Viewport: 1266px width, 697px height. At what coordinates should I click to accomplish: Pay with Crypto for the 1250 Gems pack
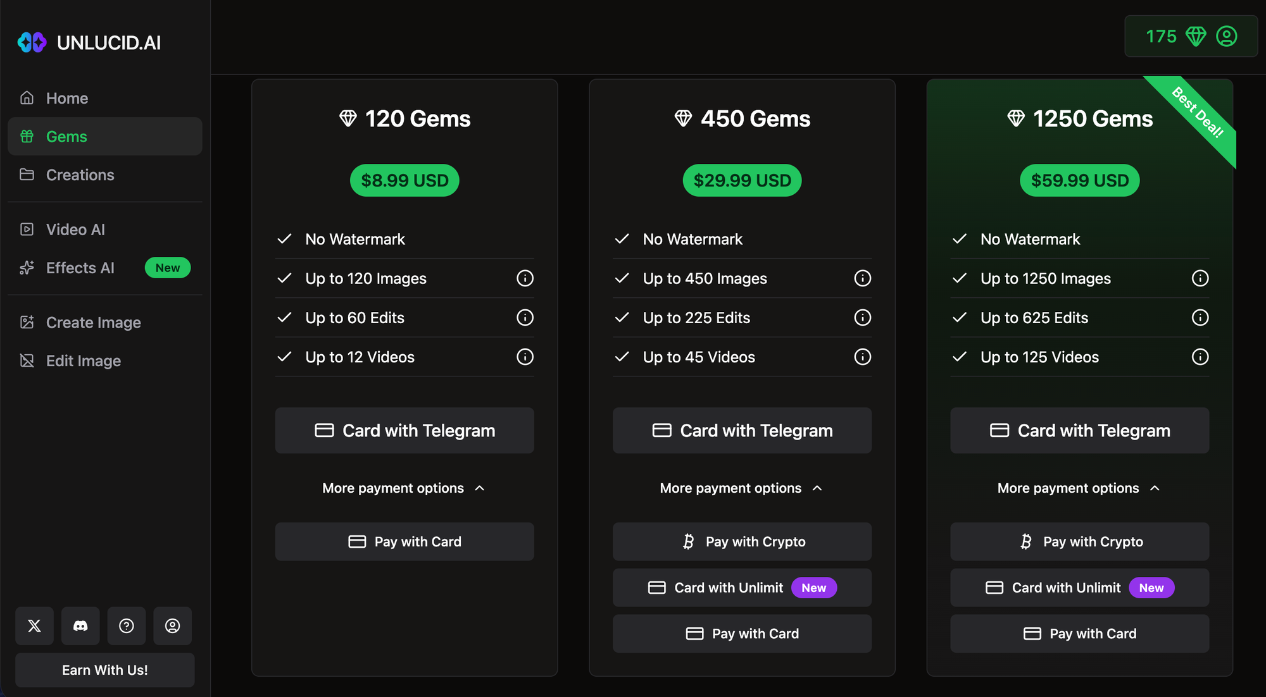pos(1079,541)
